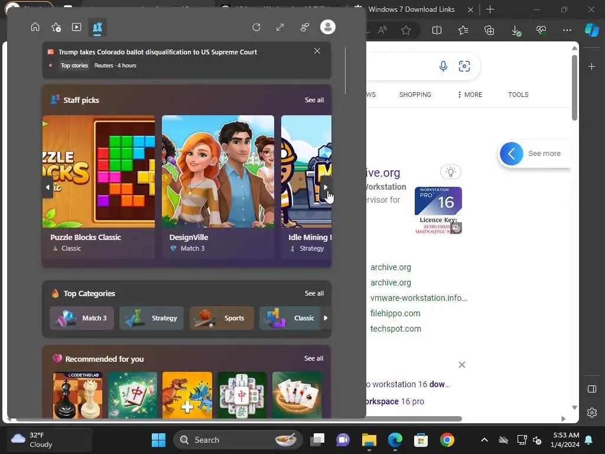
Task: Click the web page vertical scrollbar
Action: click(x=574, y=88)
